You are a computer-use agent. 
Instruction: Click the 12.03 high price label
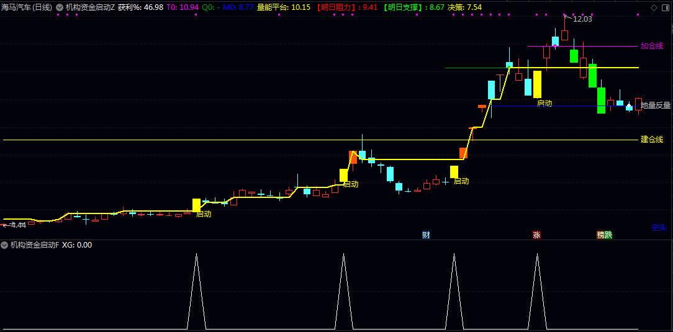coord(582,19)
